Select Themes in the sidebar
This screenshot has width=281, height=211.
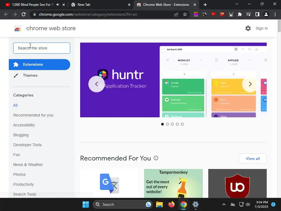point(30,75)
